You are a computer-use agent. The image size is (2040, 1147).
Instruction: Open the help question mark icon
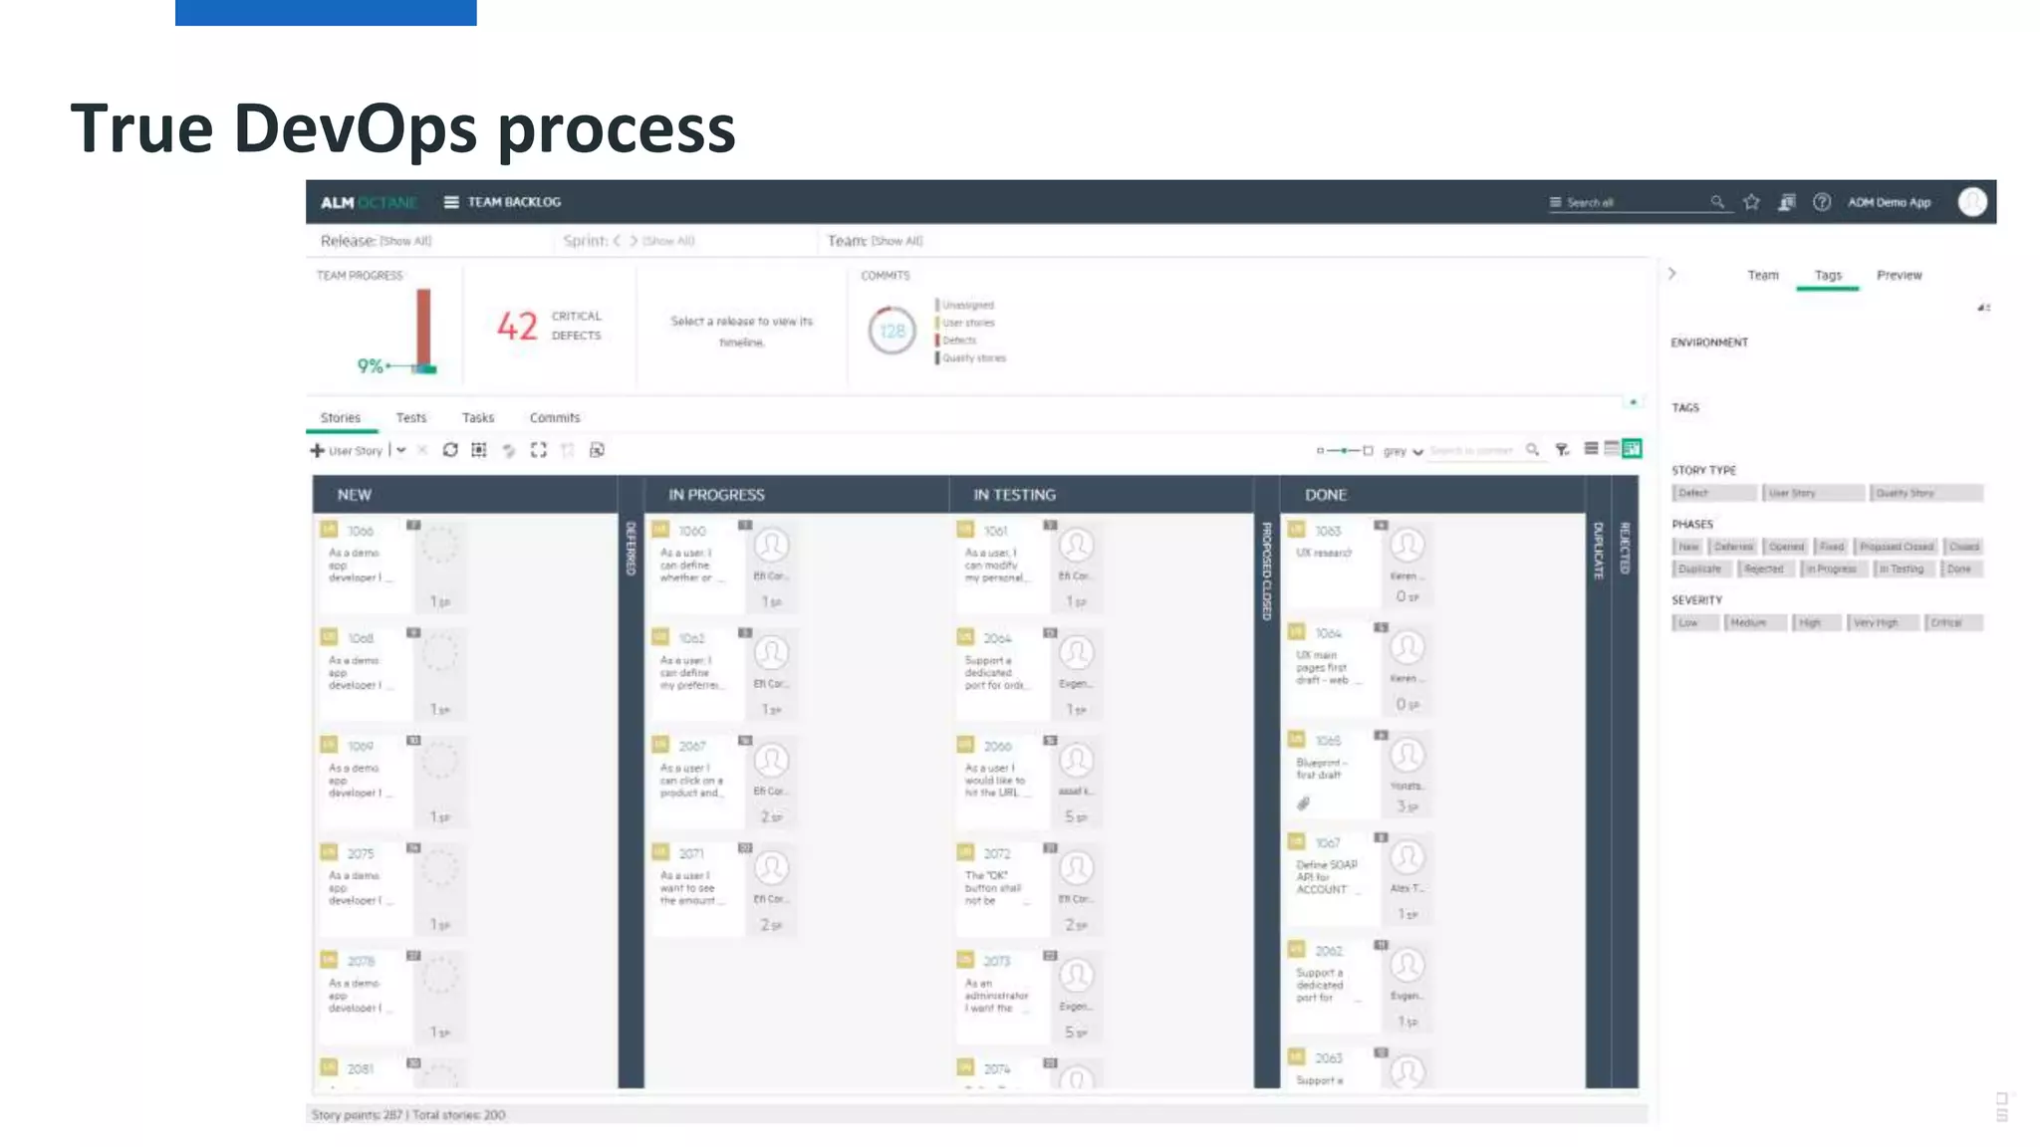click(1822, 202)
